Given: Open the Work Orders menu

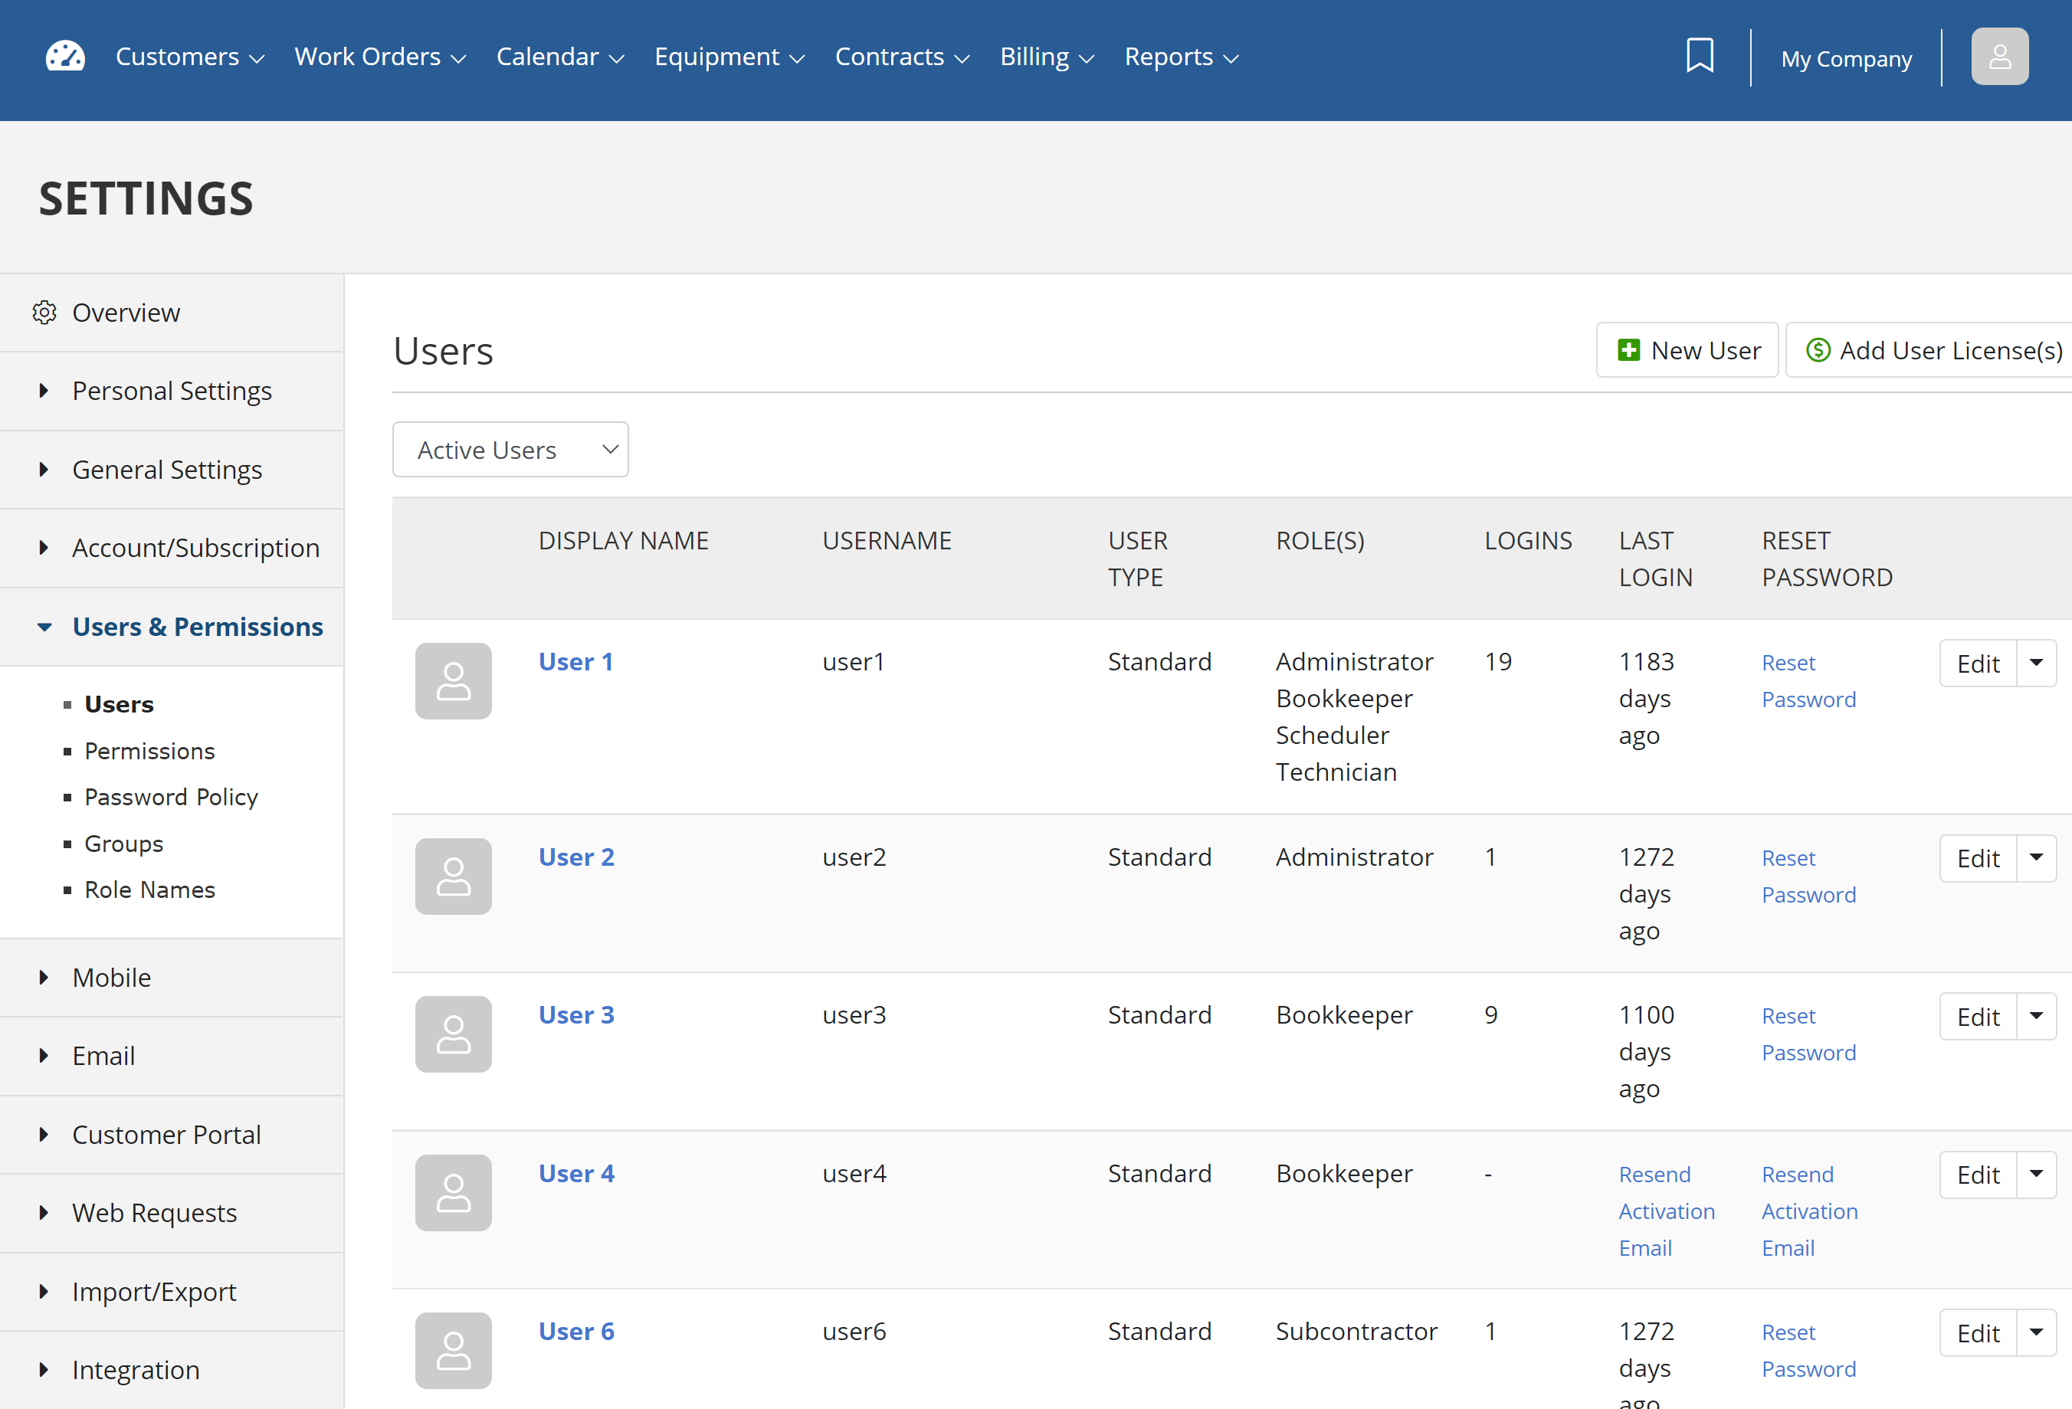Looking at the screenshot, I should pyautogui.click(x=380, y=57).
